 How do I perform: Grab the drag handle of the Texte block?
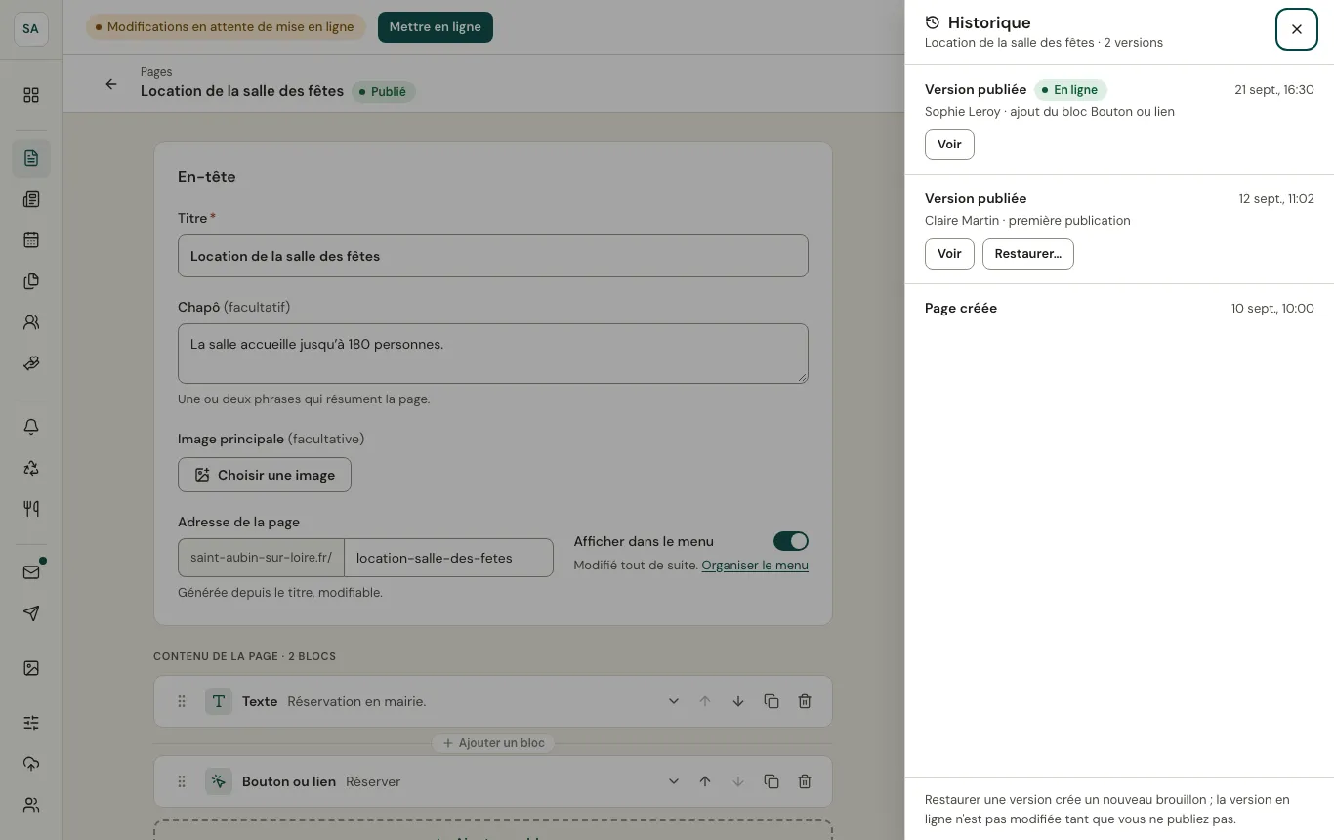point(182,701)
